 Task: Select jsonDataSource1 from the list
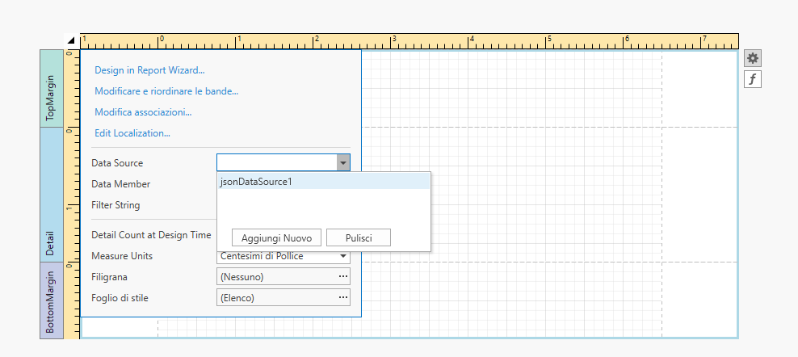tap(324, 181)
